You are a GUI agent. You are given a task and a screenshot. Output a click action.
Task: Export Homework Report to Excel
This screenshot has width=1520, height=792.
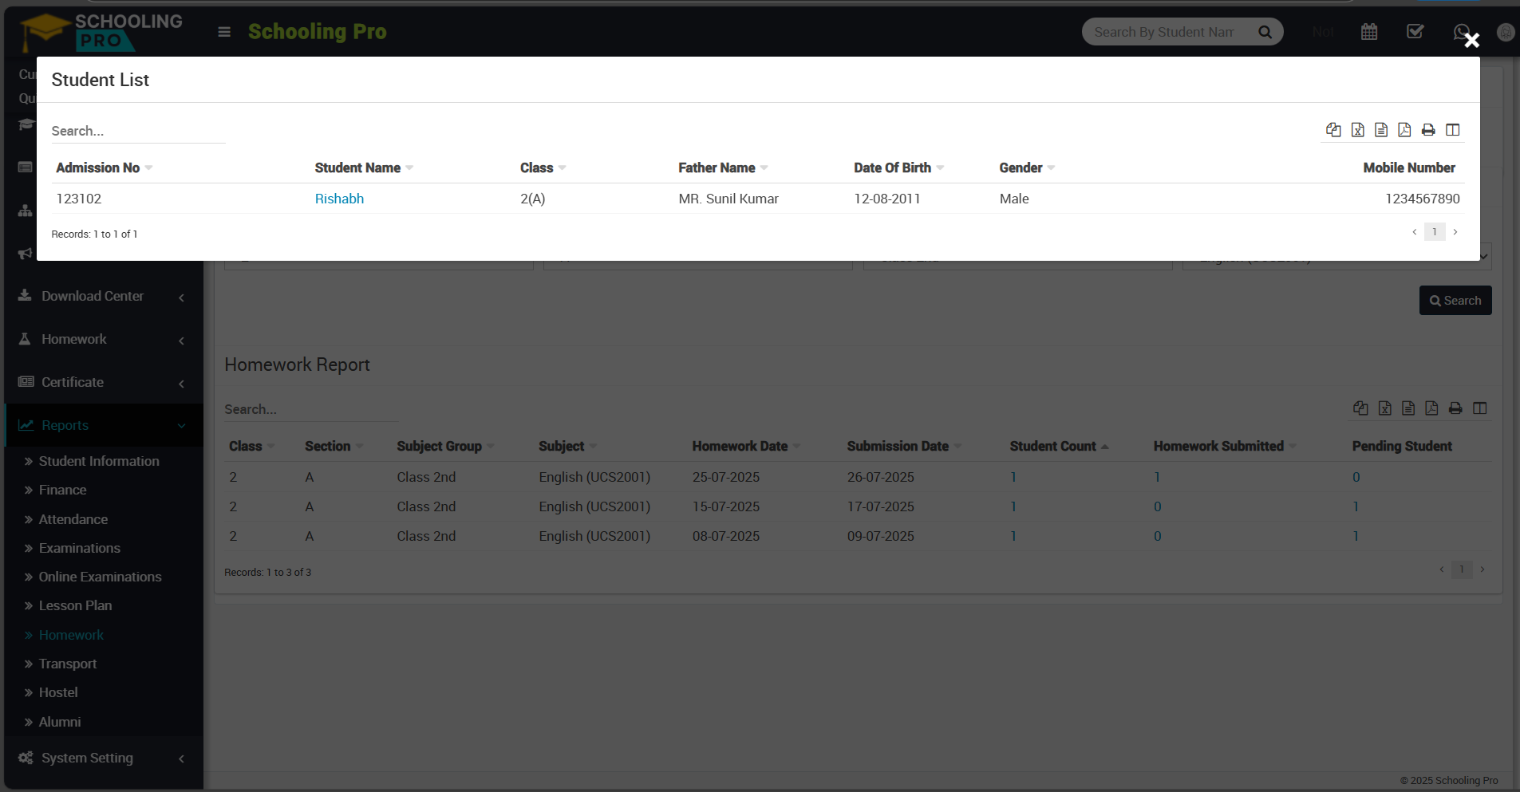point(1384,408)
